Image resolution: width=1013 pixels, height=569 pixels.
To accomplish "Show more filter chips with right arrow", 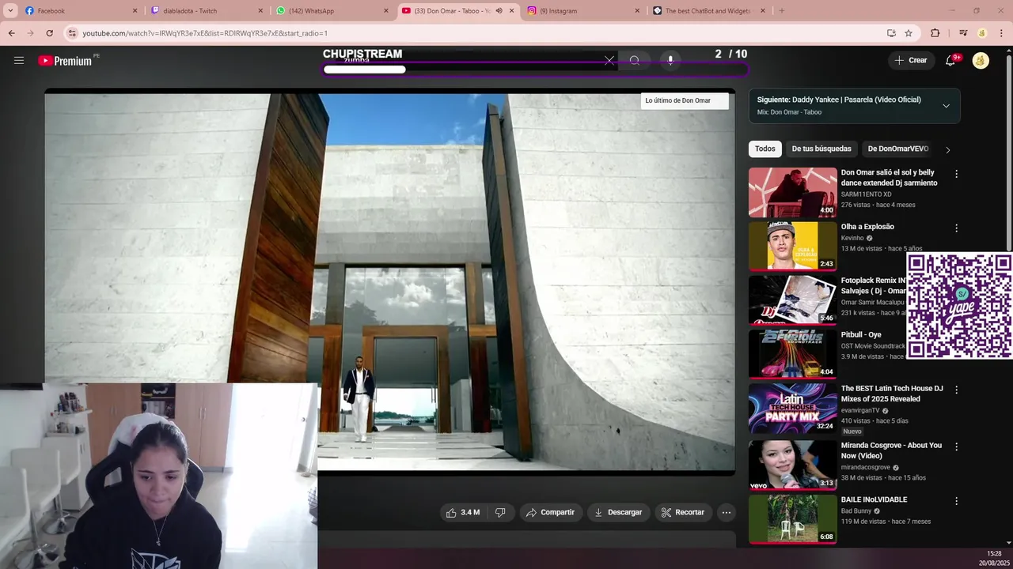I will click(x=947, y=149).
